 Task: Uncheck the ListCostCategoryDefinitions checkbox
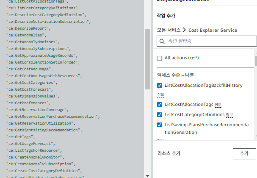pos(159,115)
